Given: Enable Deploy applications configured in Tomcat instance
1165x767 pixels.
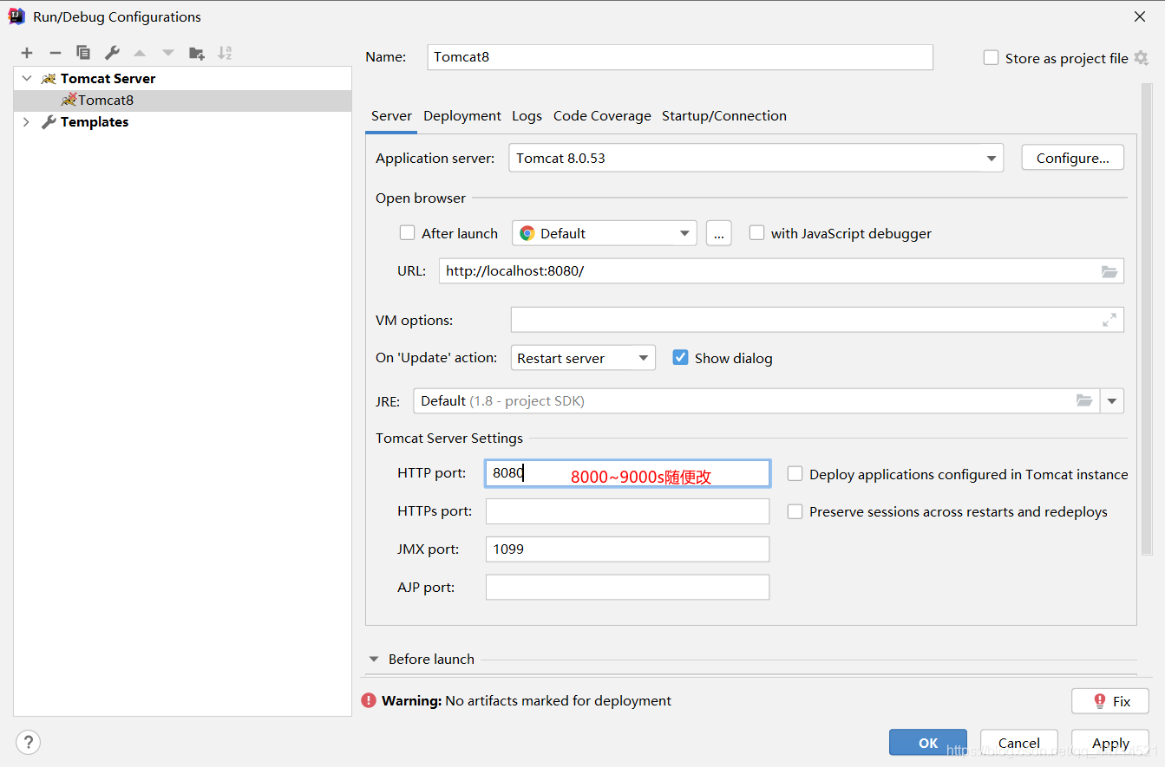Looking at the screenshot, I should (x=795, y=474).
